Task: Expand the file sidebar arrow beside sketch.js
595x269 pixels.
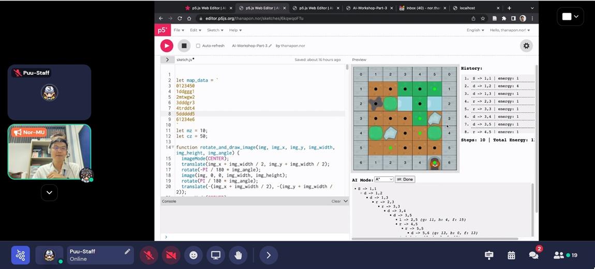Action: point(167,59)
